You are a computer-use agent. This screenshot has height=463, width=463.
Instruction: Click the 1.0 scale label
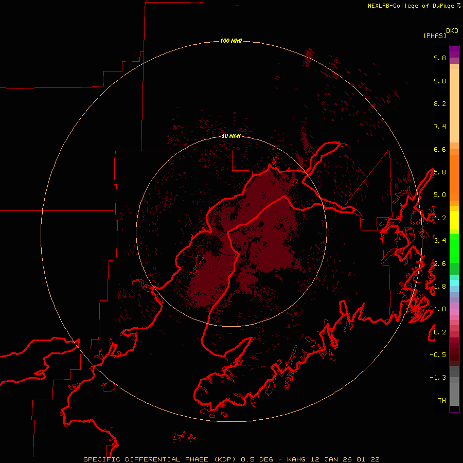coord(440,309)
